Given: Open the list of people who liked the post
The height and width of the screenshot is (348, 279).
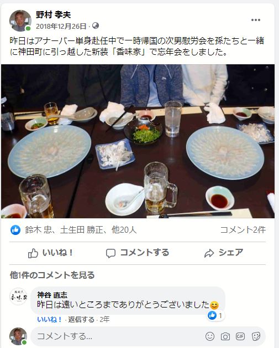Looking at the screenshot, I should pos(81,230).
